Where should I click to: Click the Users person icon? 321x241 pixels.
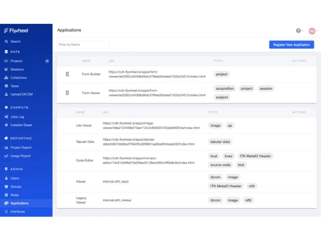pyautogui.click(x=6, y=178)
